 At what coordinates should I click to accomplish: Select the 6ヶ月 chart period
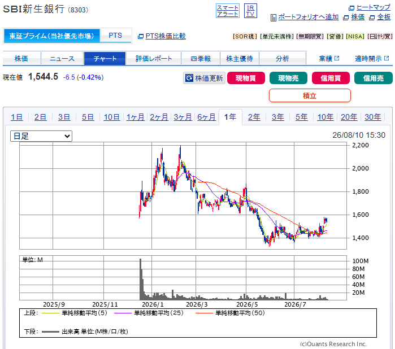click(207, 117)
